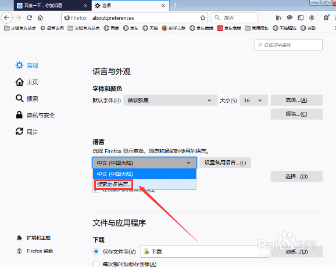This screenshot has height=267, width=336.
Task: Open the 天猫精选 bookmark
Action: click(x=285, y=28)
